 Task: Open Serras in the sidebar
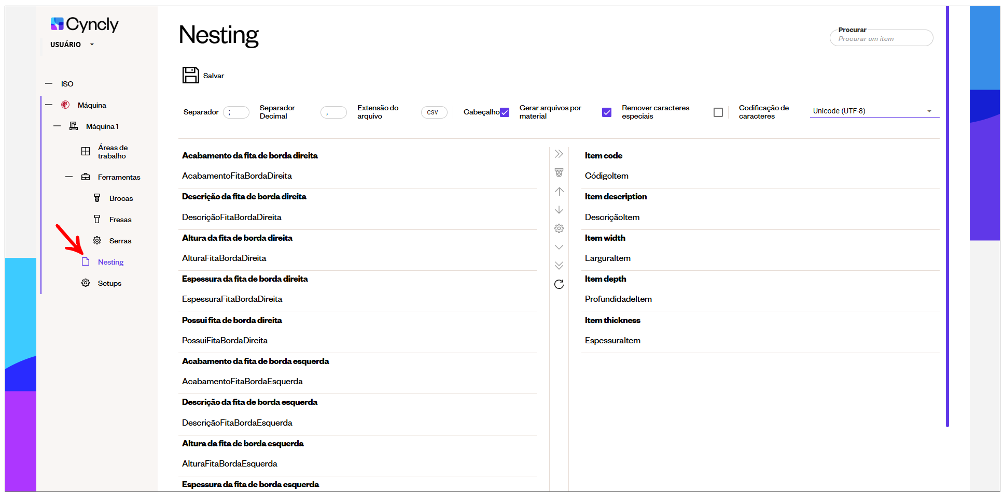tap(120, 241)
